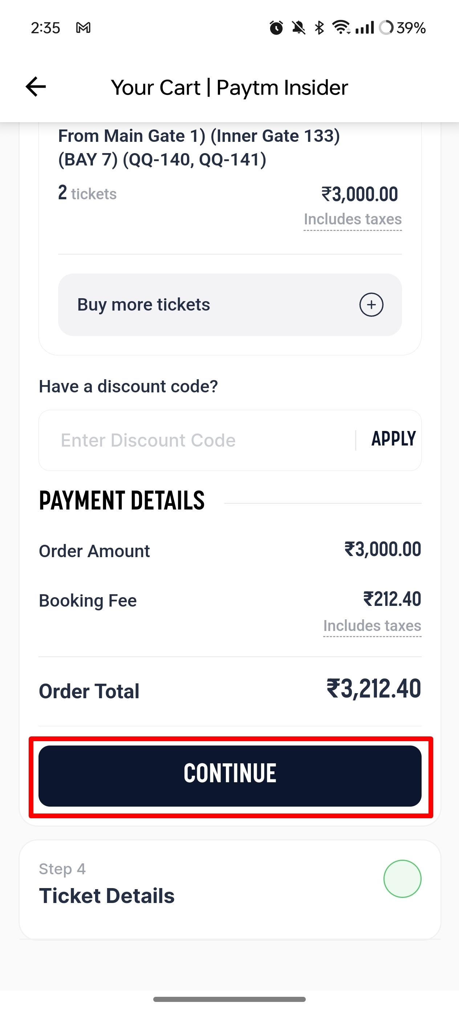Screen dimensions: 459x1011
Task: Tap the Step 4 Ticket Details label
Action: (x=107, y=895)
